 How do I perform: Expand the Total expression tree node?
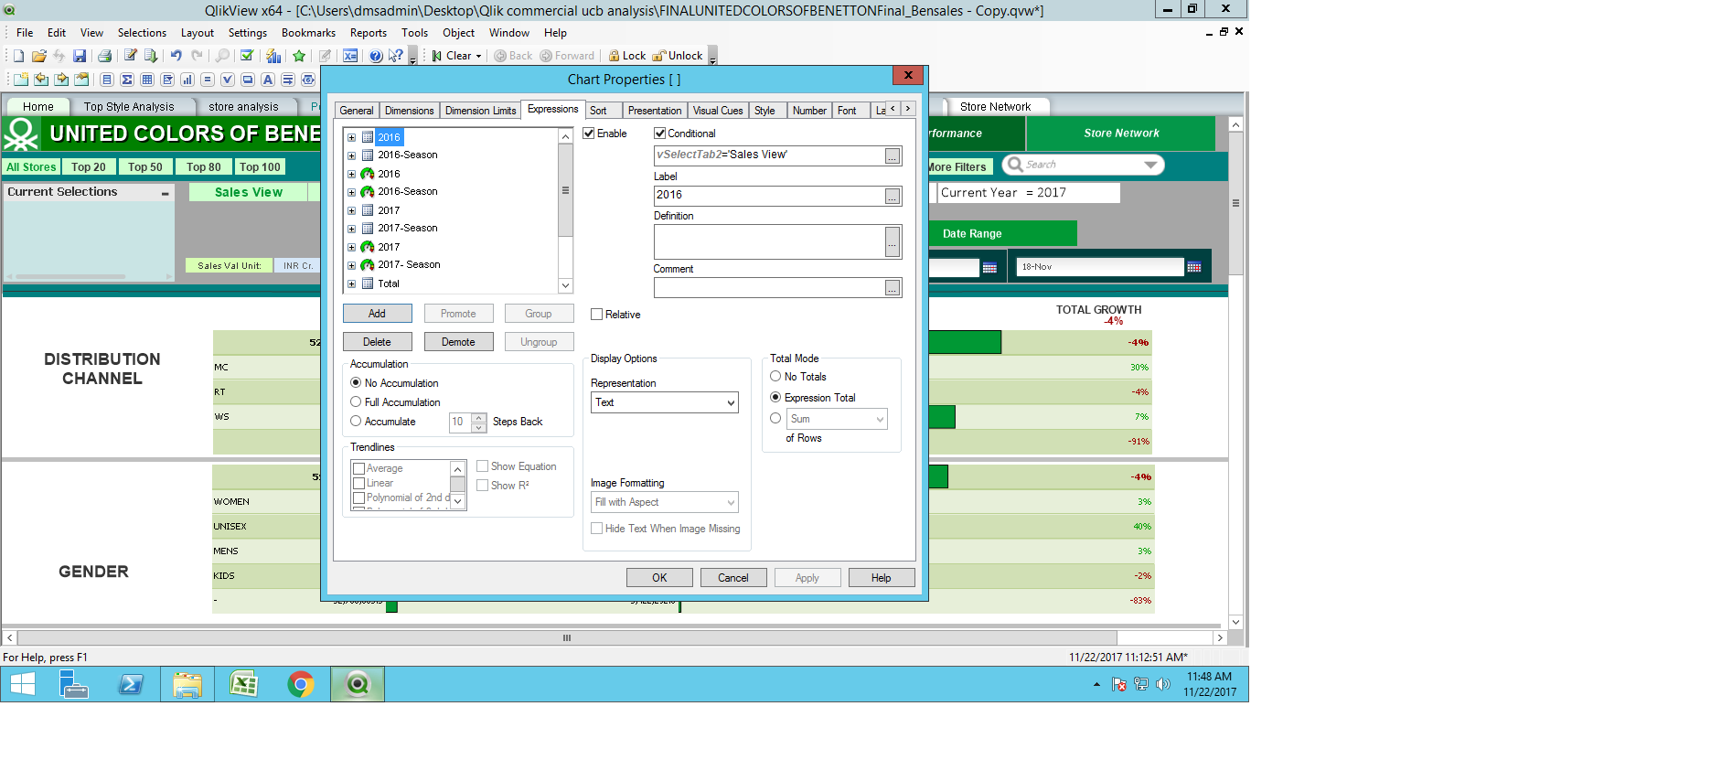point(351,284)
